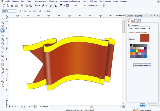The width and height of the screenshot is (160, 111).
Task: Open the Правка menu
Action: coord(15,1)
